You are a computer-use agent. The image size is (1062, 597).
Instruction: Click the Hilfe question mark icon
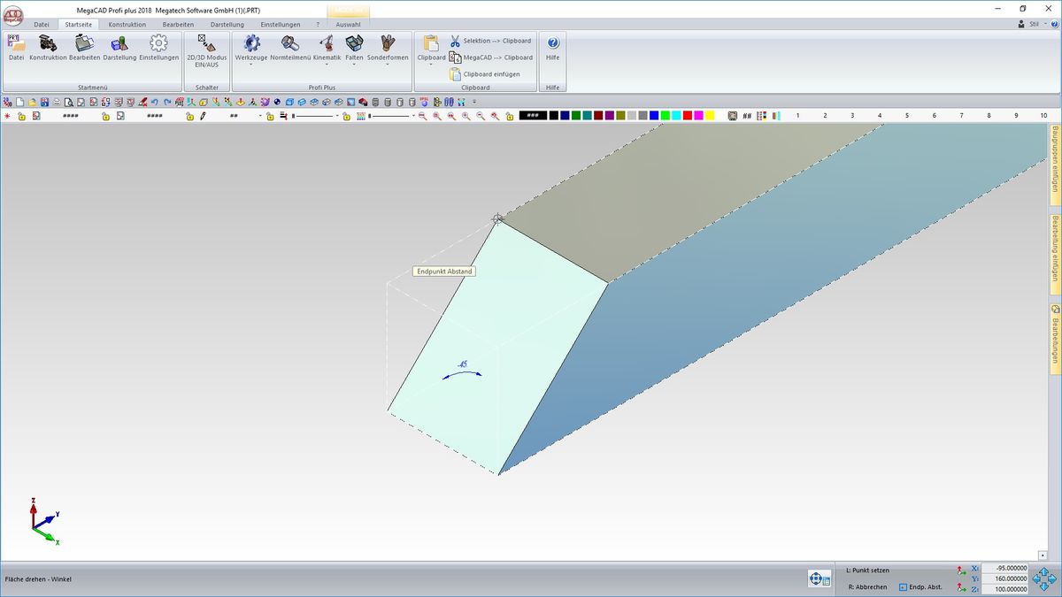553,47
